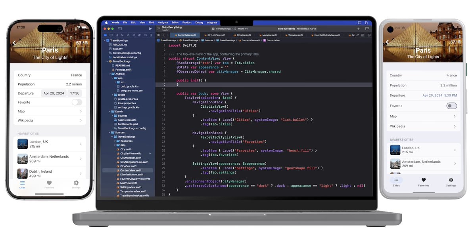Image resolution: width=476 pixels, height=234 pixels.
Task: Open the Issue navigator warning triangle
Action: [x=128, y=35]
